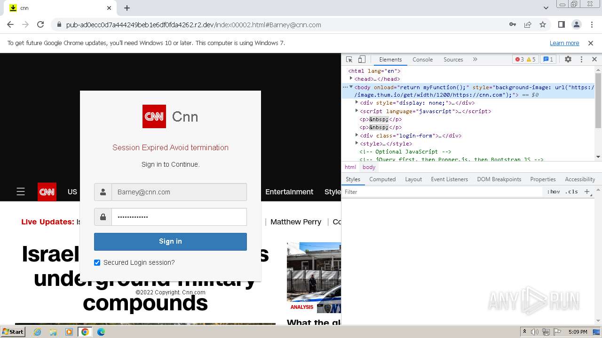Image resolution: width=602 pixels, height=338 pixels.
Task: Expand the style element node
Action: click(357, 143)
